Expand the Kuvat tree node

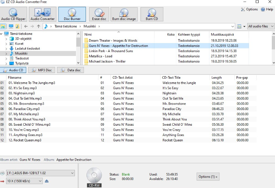point(6,43)
